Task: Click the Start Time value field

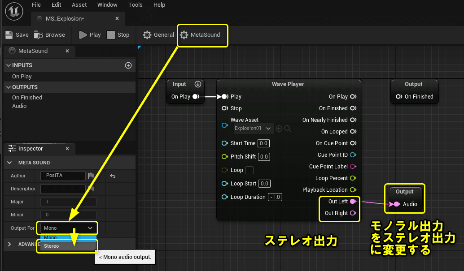Action: coord(263,143)
